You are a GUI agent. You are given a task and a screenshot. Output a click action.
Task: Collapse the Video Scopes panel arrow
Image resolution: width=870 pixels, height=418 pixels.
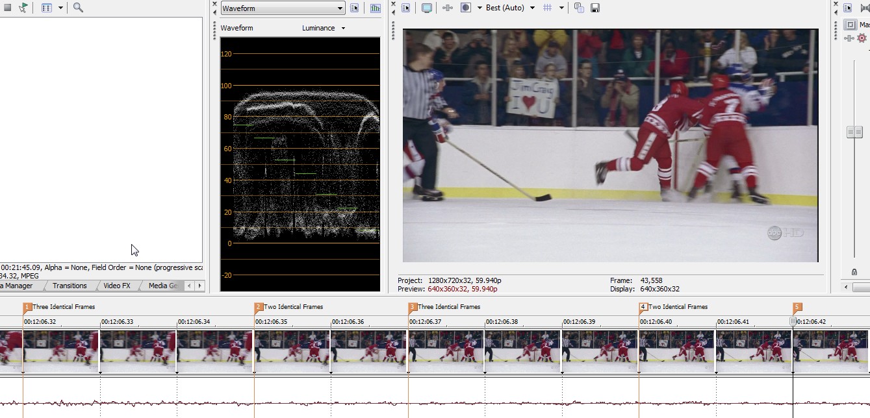click(214, 12)
